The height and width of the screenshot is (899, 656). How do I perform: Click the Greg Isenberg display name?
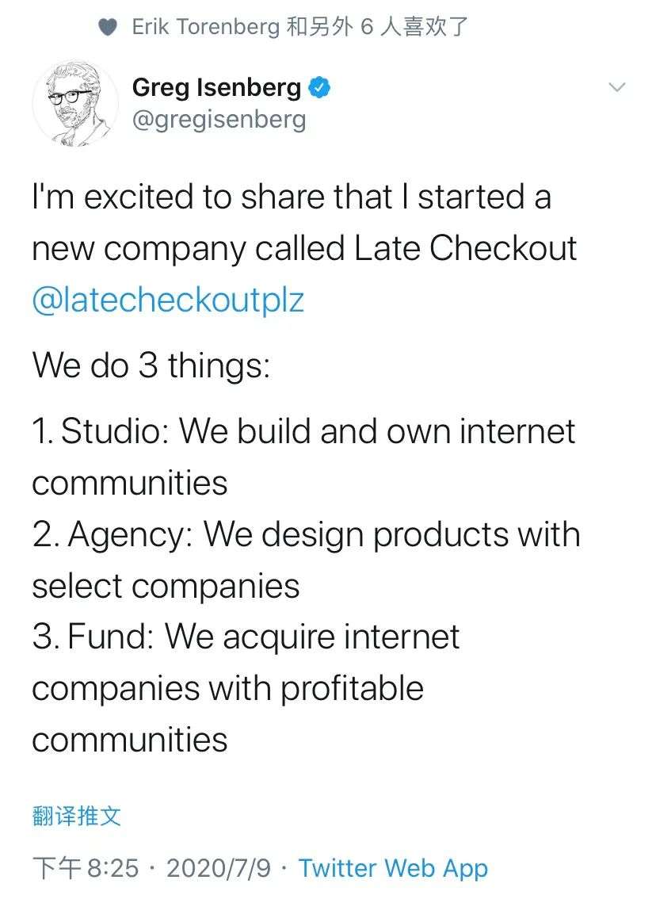click(x=216, y=87)
